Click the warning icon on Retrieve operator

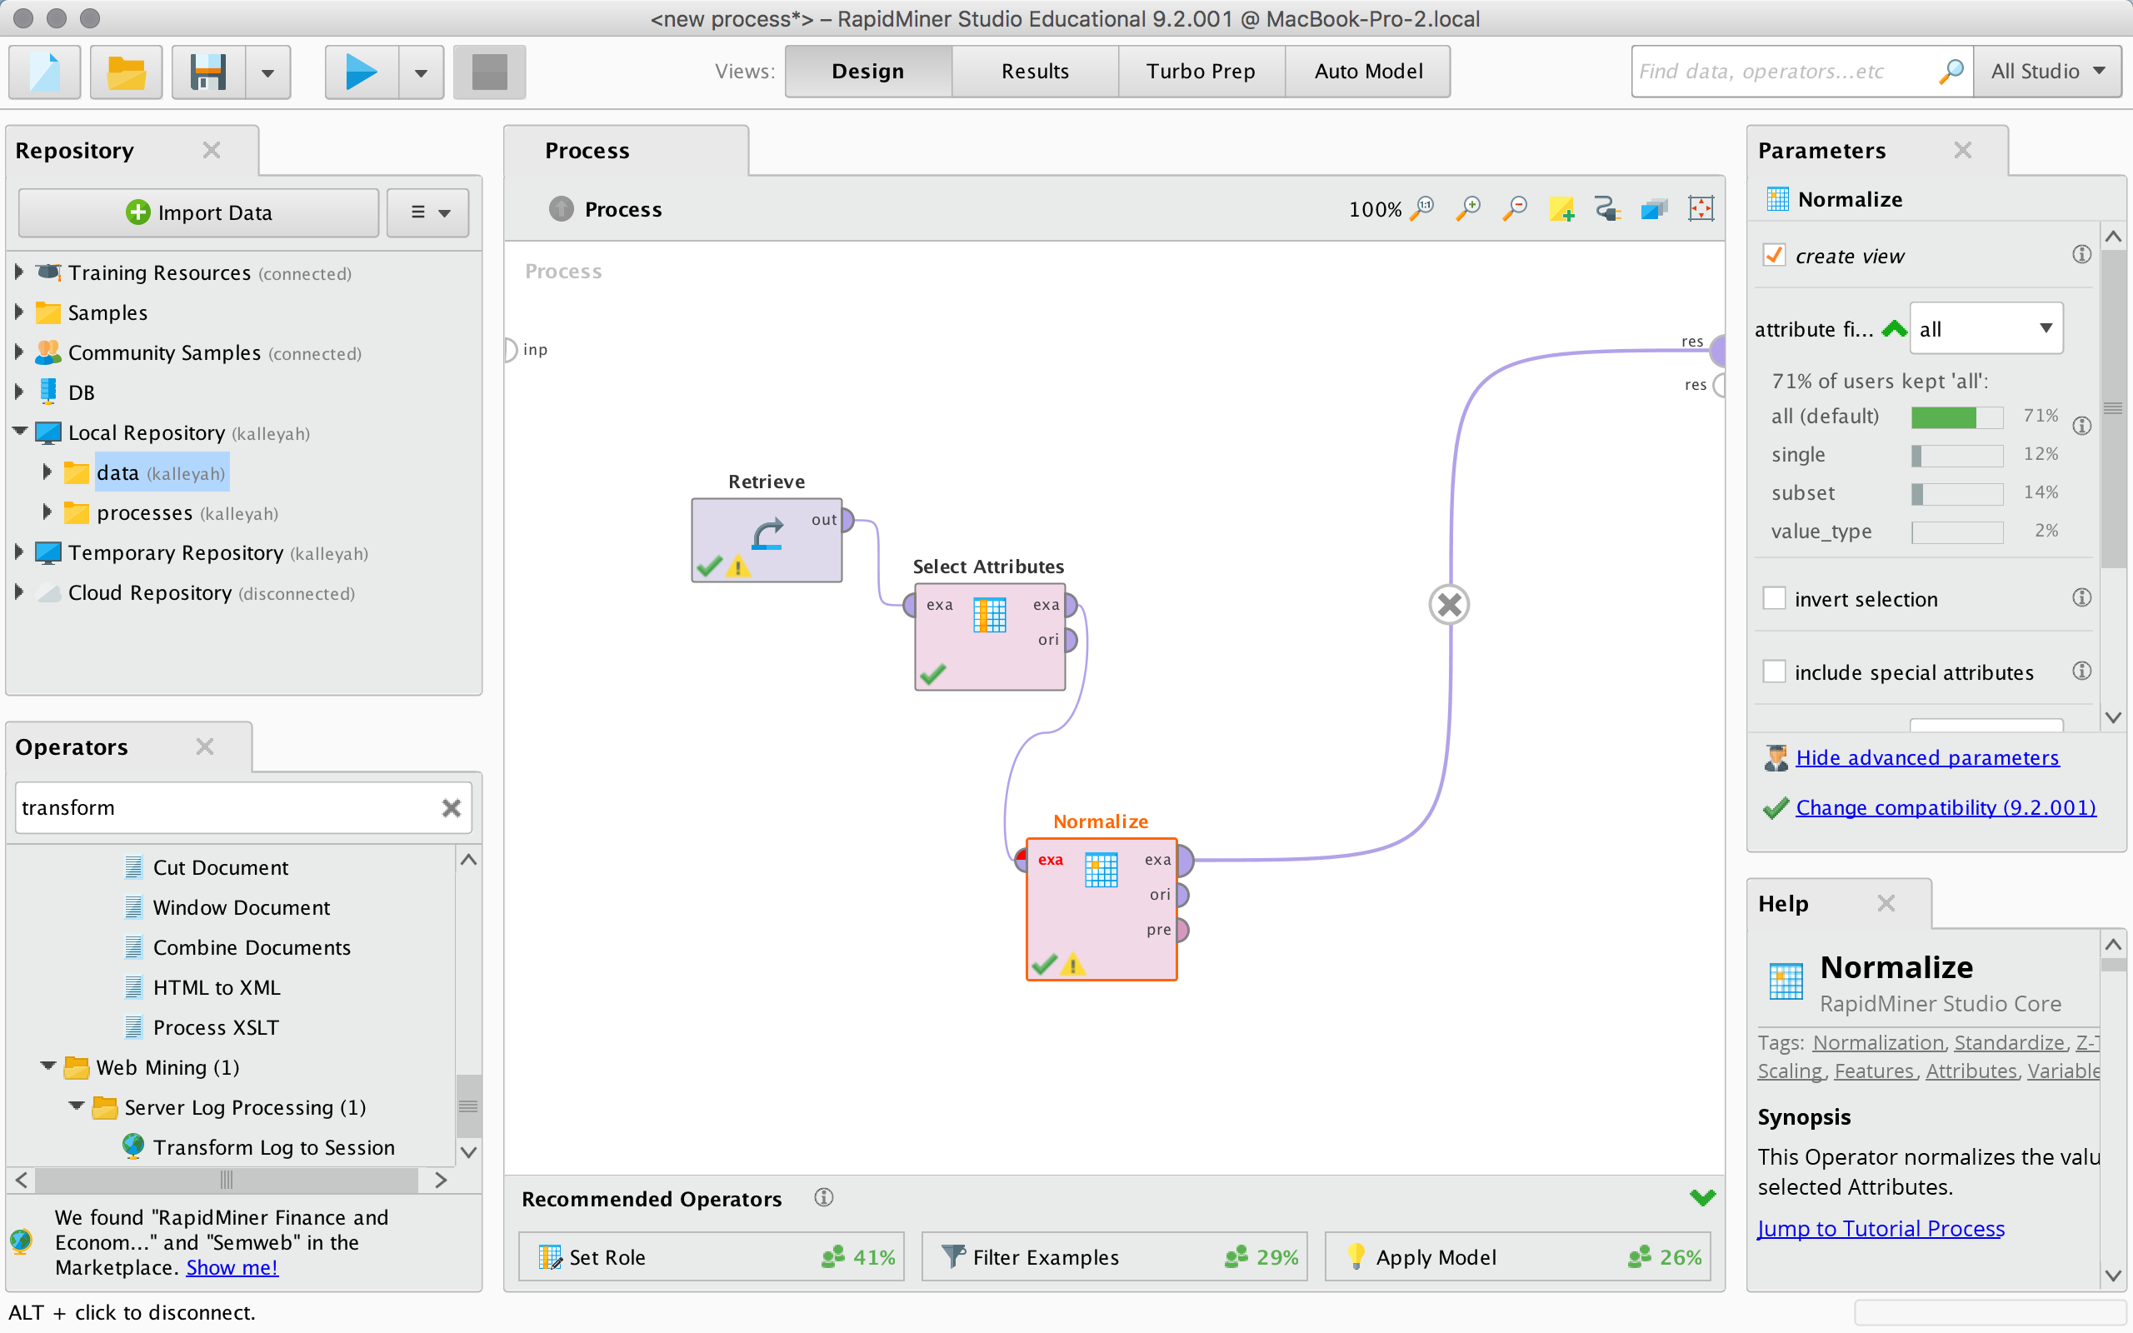(x=737, y=566)
